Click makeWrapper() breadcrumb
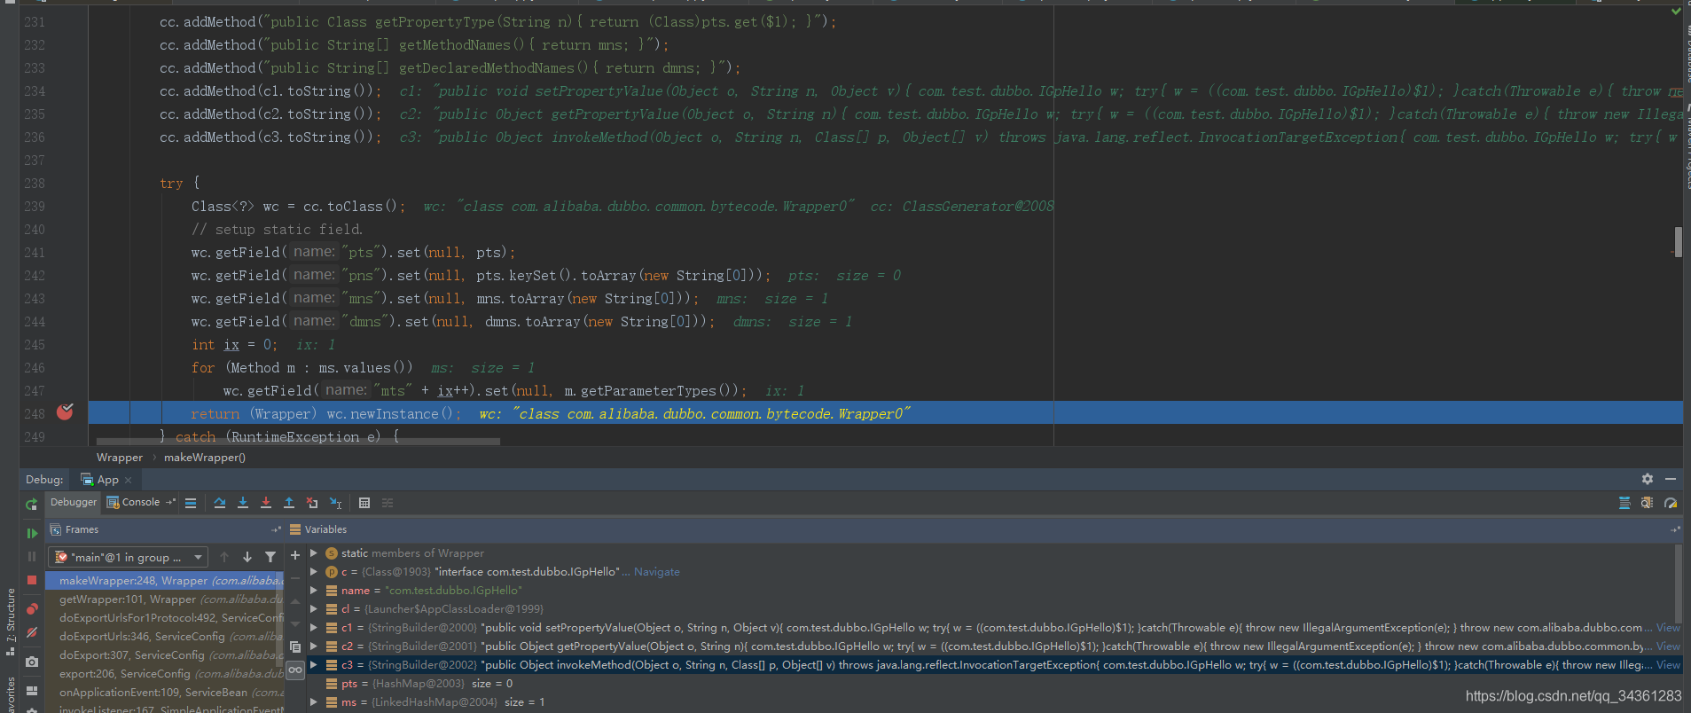Viewport: 1691px width, 713px height. click(205, 458)
